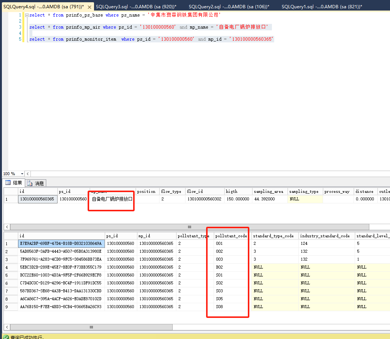Viewport: 390px width, 339px height.
Task: Open the 100 % zoom dropdown
Action: [22, 174]
